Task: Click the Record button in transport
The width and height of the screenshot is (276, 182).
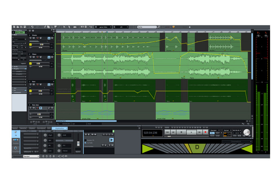Action: (x=205, y=132)
